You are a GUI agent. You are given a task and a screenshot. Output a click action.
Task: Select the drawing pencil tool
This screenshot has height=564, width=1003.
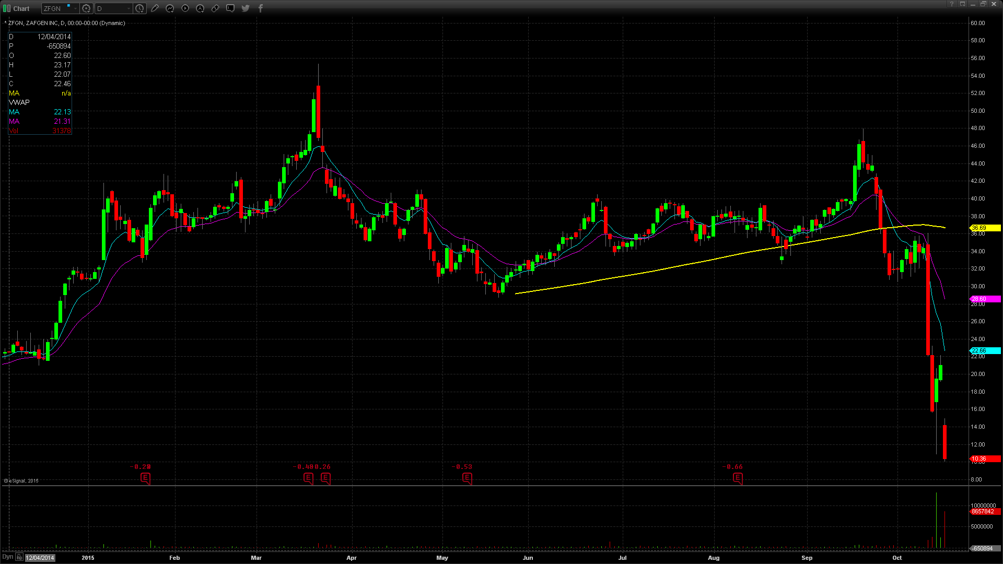click(x=155, y=8)
